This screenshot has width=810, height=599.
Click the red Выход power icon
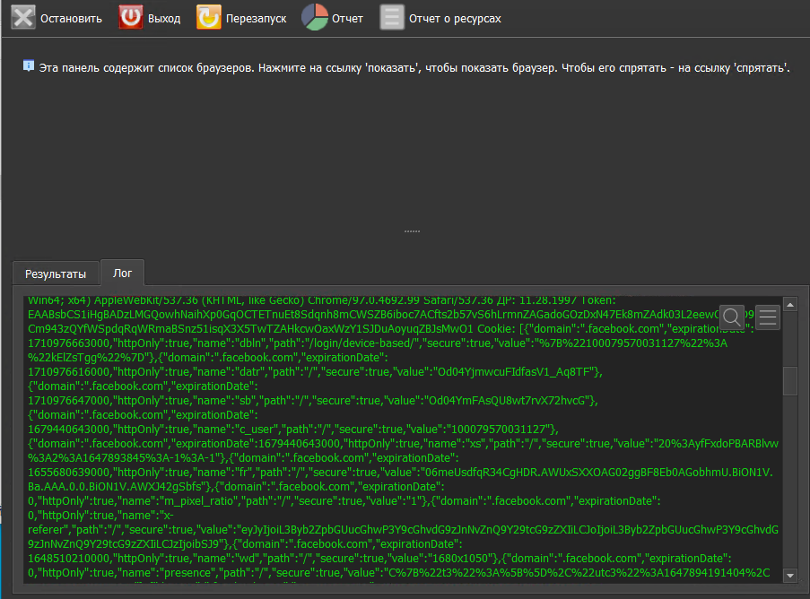point(131,17)
